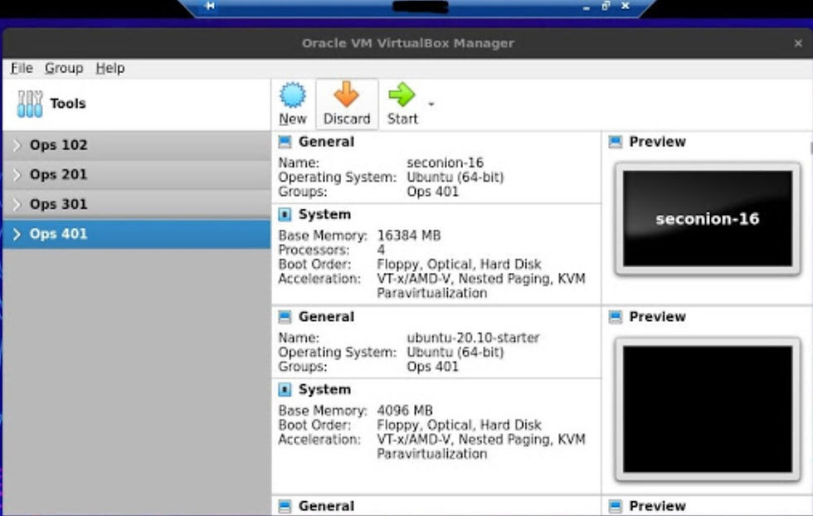Click the System heading above 4096 MB

click(324, 389)
